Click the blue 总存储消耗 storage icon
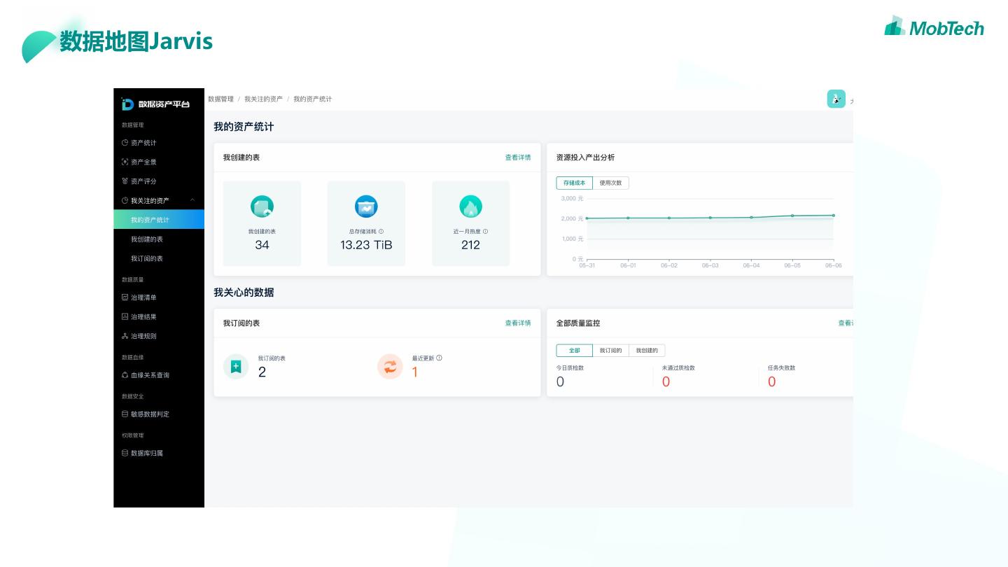Screen dimensions: 1008x567 pos(366,206)
